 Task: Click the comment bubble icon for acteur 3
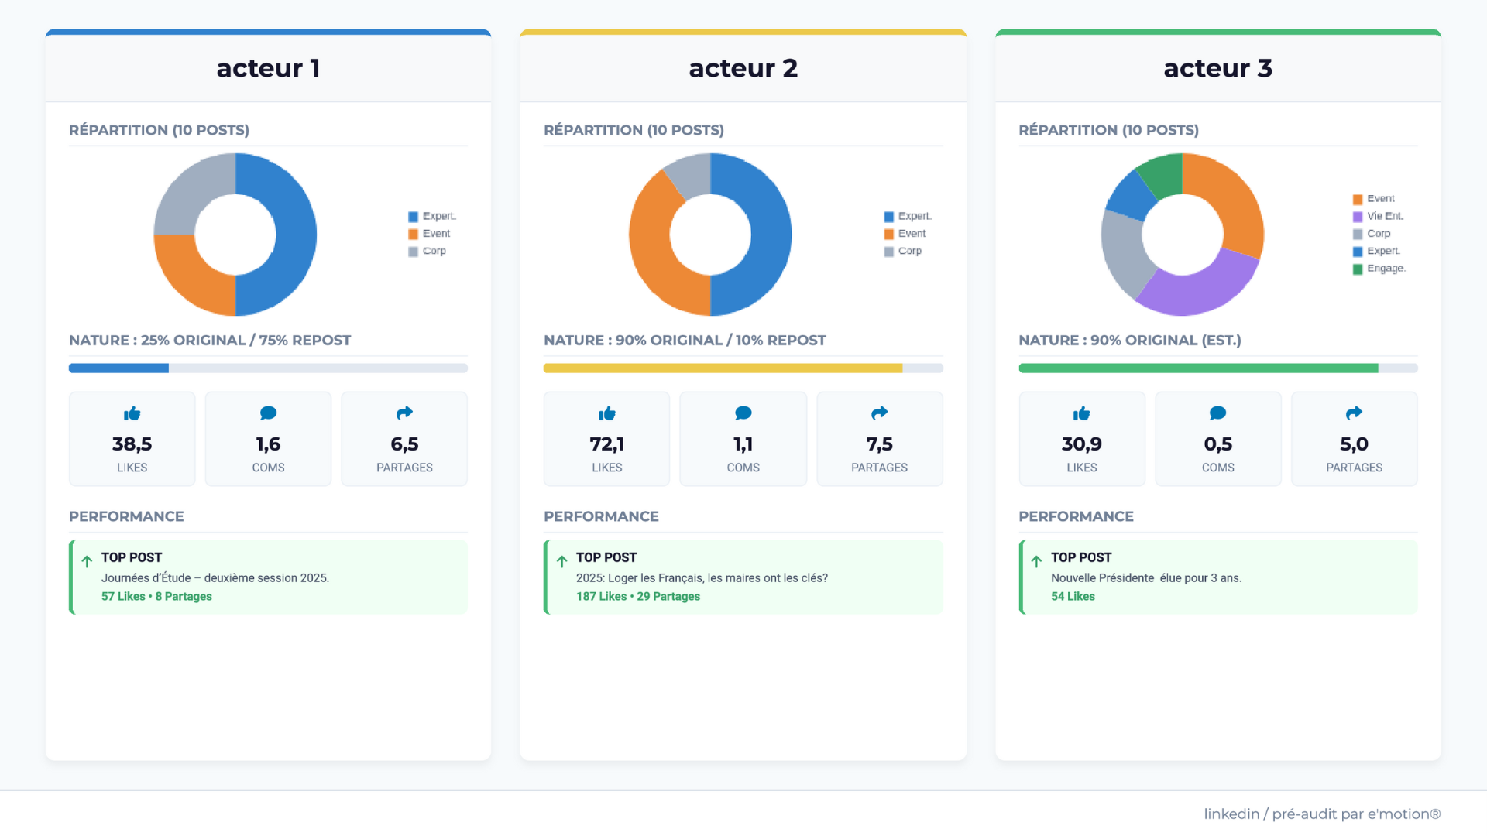click(x=1217, y=413)
